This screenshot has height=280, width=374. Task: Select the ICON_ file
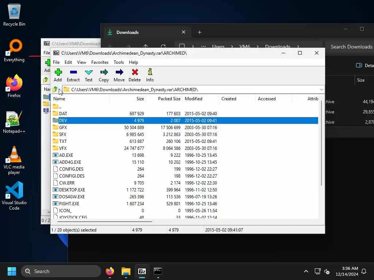(185, 210)
